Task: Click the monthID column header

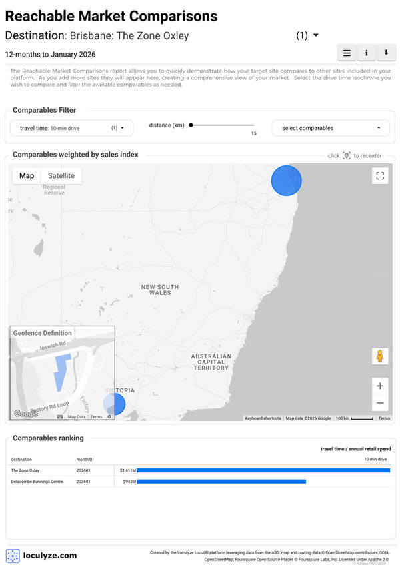Action: click(x=85, y=460)
